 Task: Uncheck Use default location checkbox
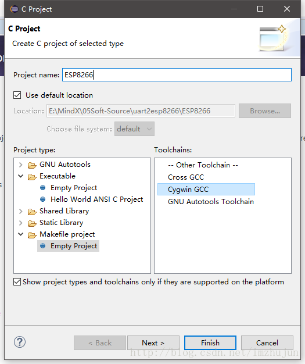pos(17,95)
